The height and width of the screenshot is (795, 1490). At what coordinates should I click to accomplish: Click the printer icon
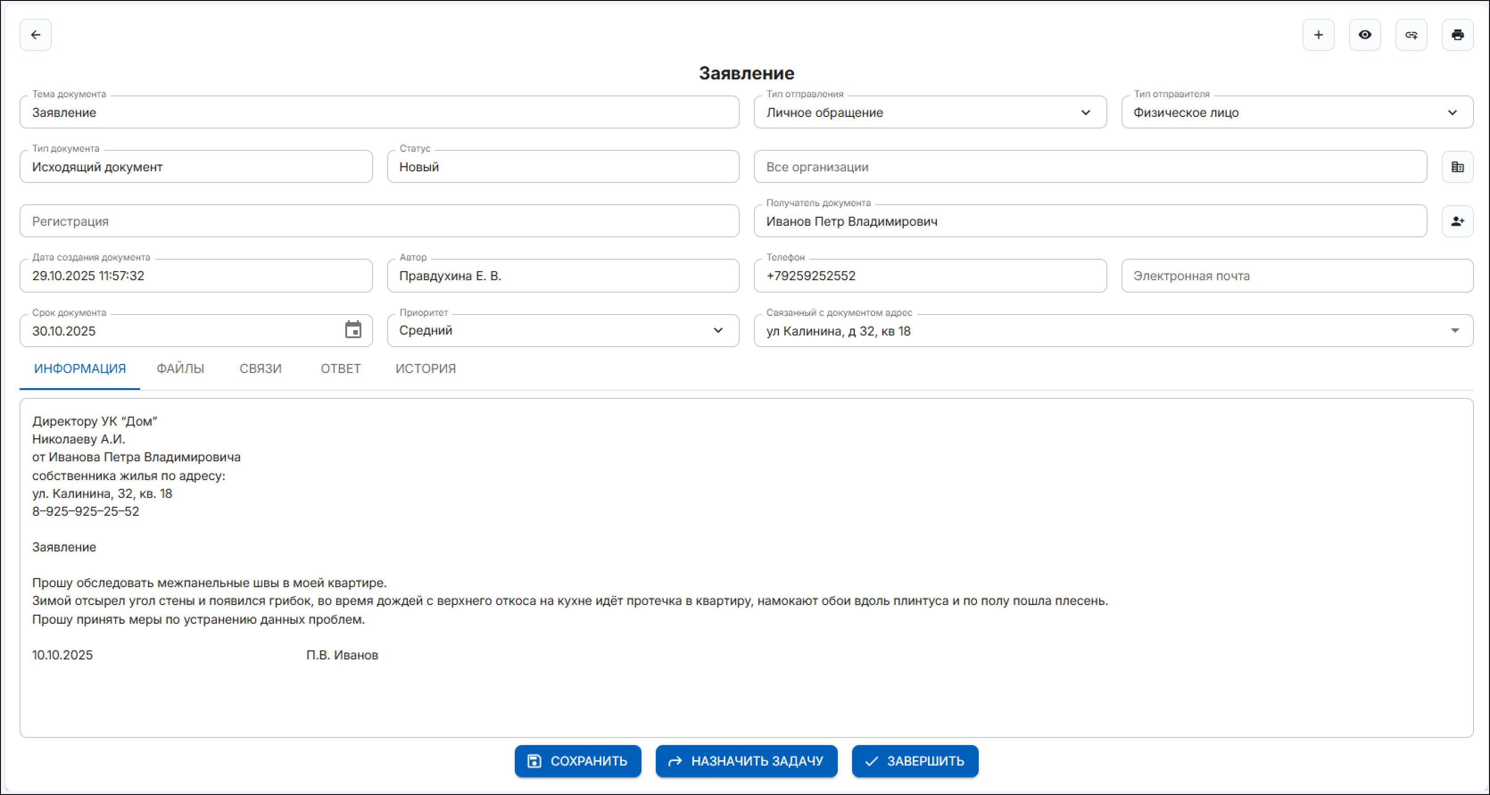[x=1457, y=35]
